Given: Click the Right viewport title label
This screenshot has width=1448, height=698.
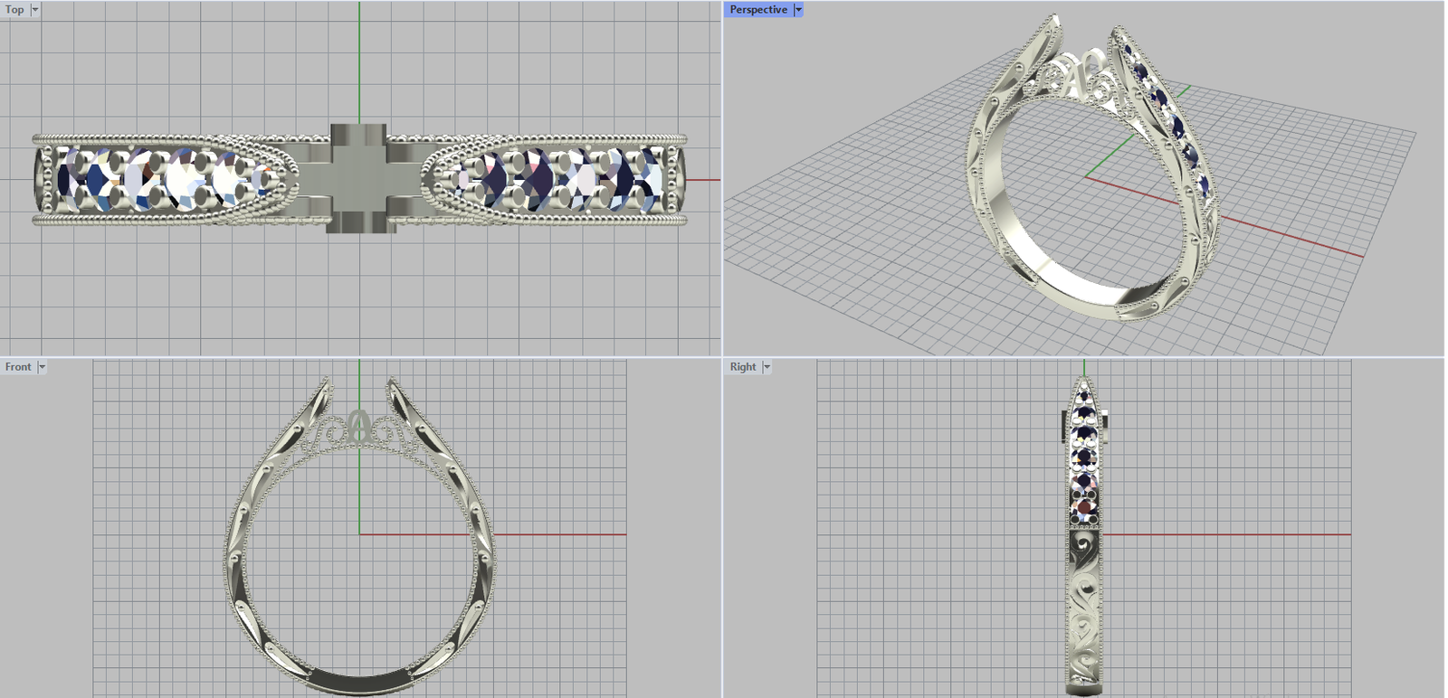Looking at the screenshot, I should (x=742, y=366).
